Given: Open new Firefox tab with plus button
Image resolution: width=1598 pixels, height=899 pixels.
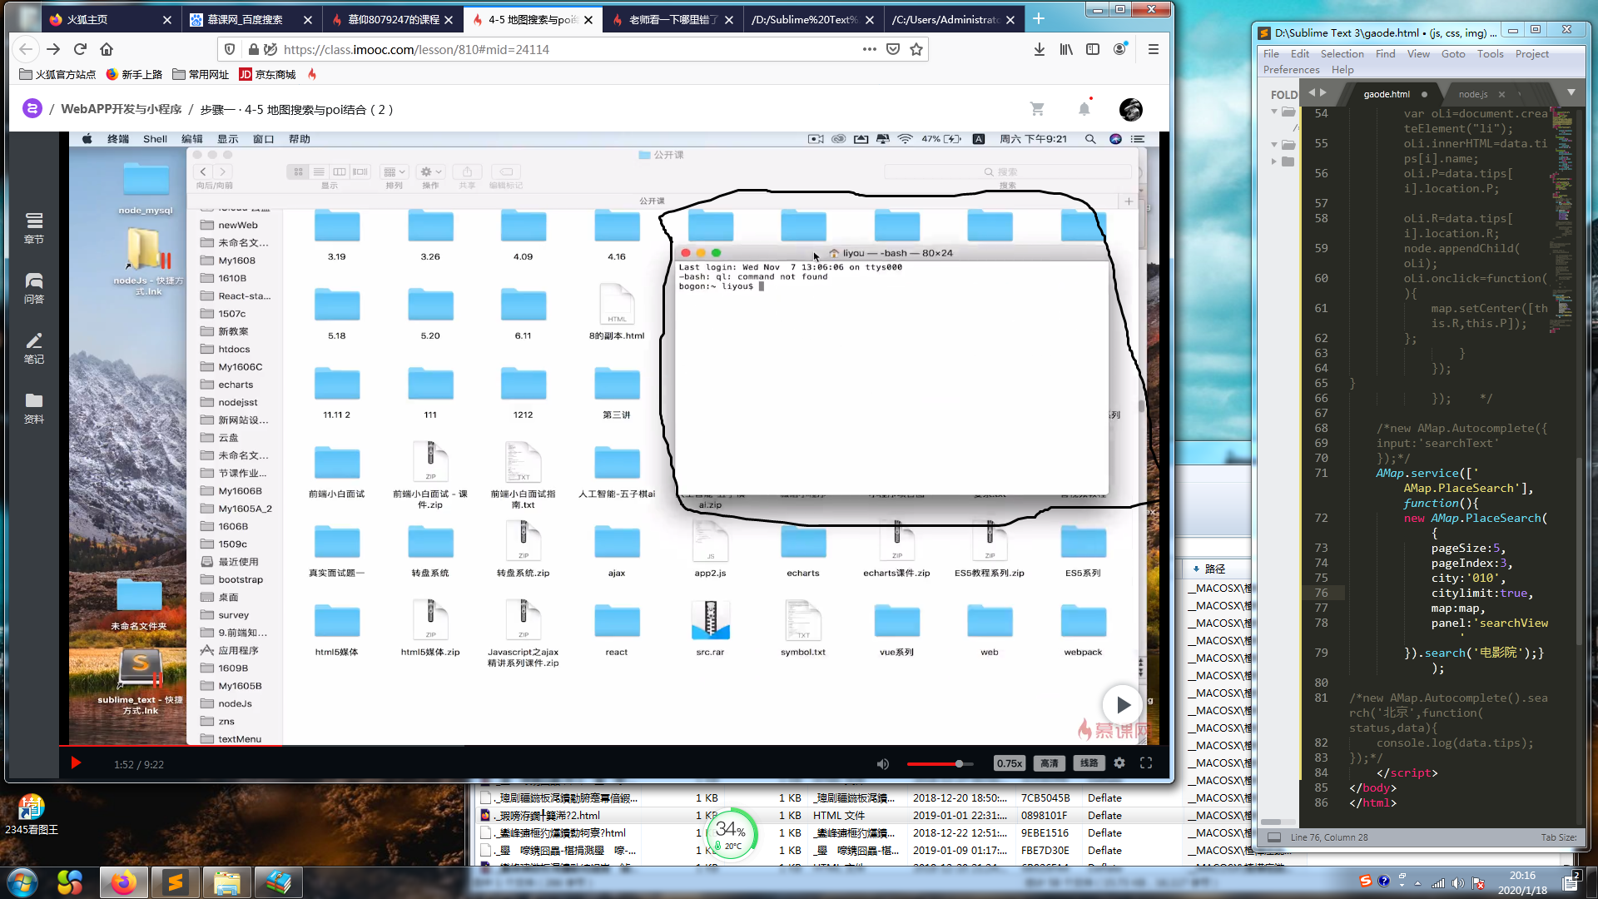Looking at the screenshot, I should pyautogui.click(x=1039, y=18).
